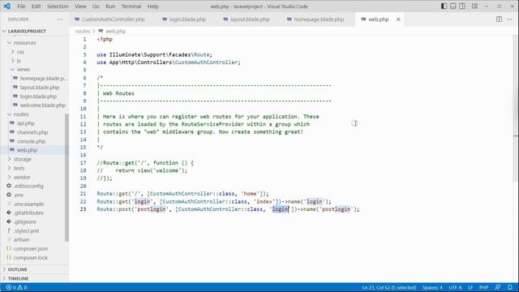Open .styleci.yml in explorer
This screenshot has width=519, height=292.
(x=26, y=230)
